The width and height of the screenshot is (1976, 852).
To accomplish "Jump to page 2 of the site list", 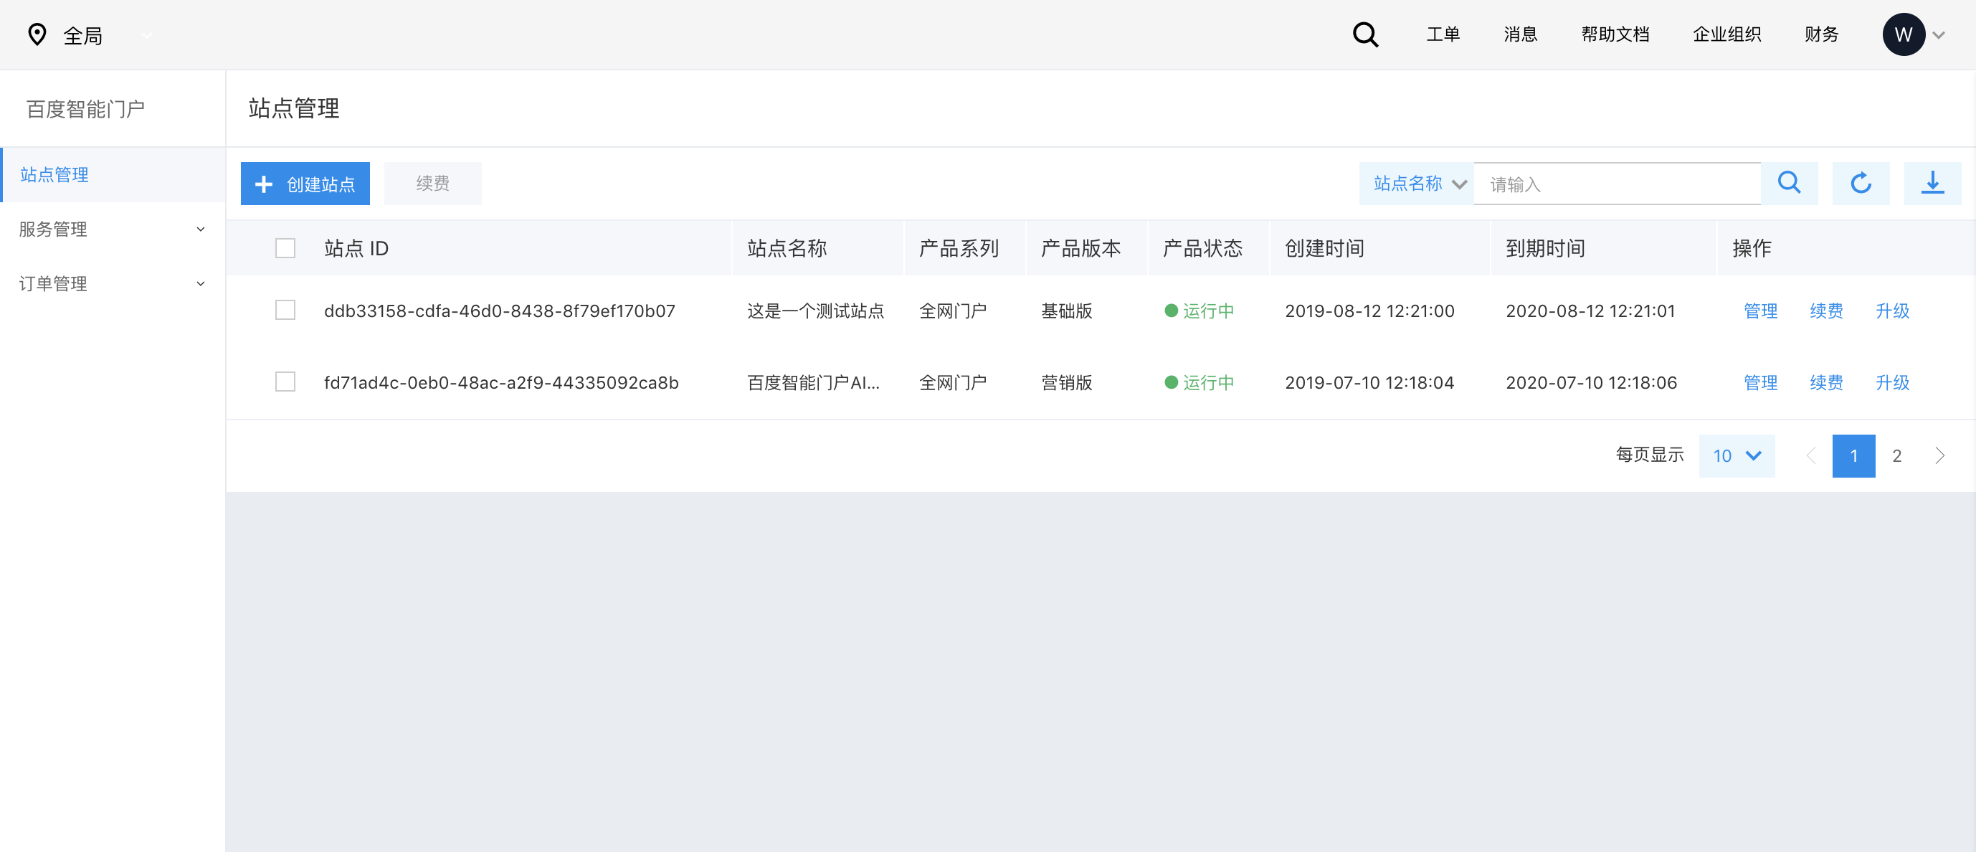I will pyautogui.click(x=1896, y=455).
